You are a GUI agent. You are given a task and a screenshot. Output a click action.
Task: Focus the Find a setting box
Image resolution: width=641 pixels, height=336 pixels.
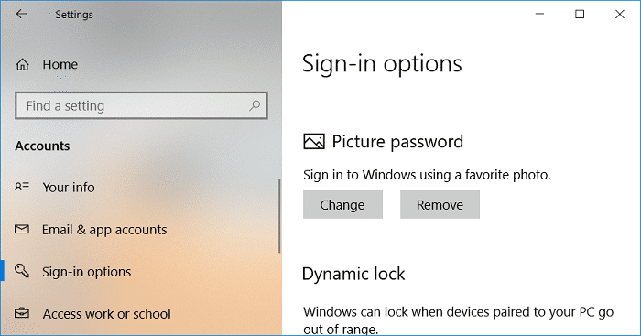(141, 106)
